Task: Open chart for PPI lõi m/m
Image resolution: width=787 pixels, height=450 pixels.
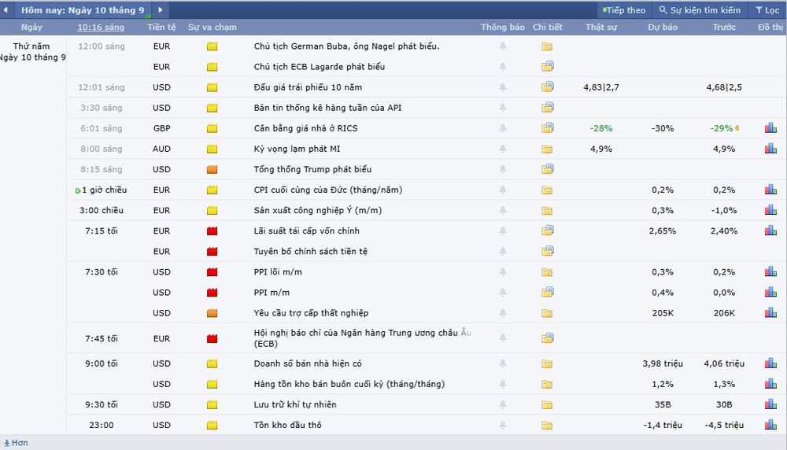Action: (x=771, y=272)
